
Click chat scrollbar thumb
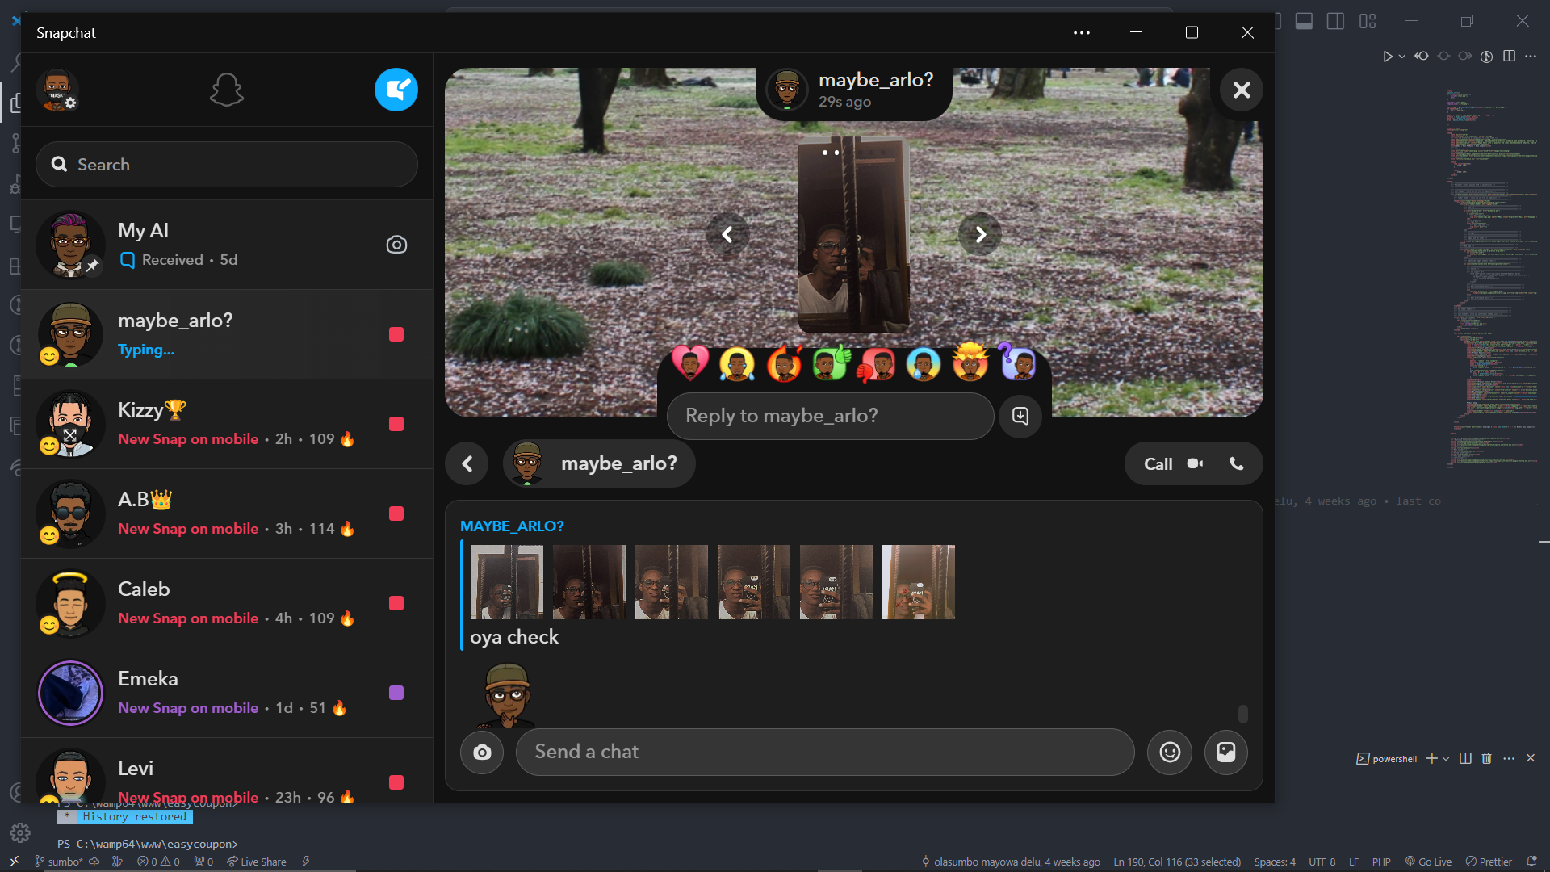1243,714
